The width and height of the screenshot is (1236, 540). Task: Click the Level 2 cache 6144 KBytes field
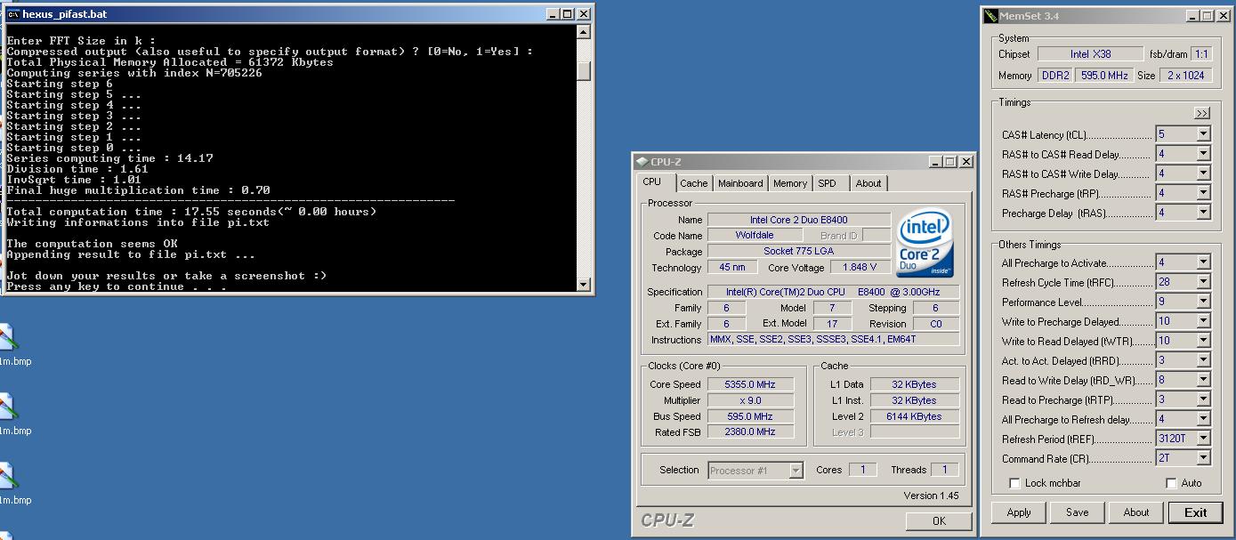pos(915,416)
